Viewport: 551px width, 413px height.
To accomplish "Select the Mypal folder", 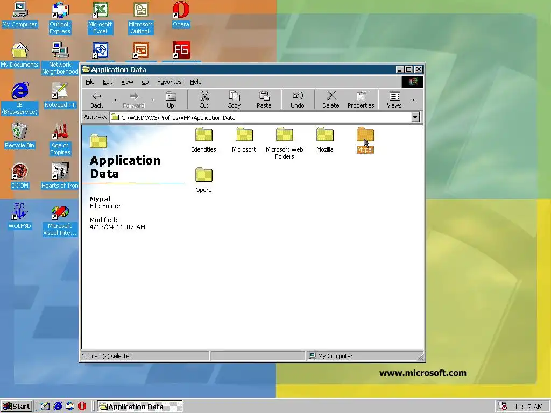I will [365, 140].
